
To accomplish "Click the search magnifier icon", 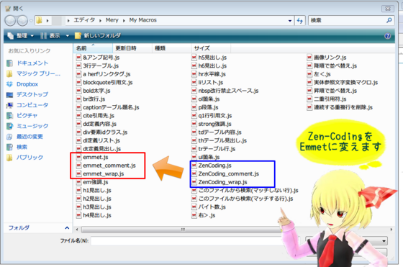I will click(x=389, y=20).
